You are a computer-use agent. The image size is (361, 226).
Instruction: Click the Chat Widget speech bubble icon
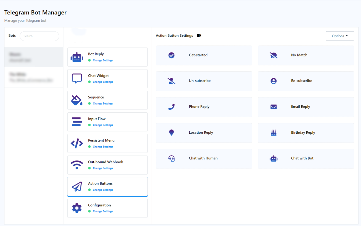coord(77,78)
